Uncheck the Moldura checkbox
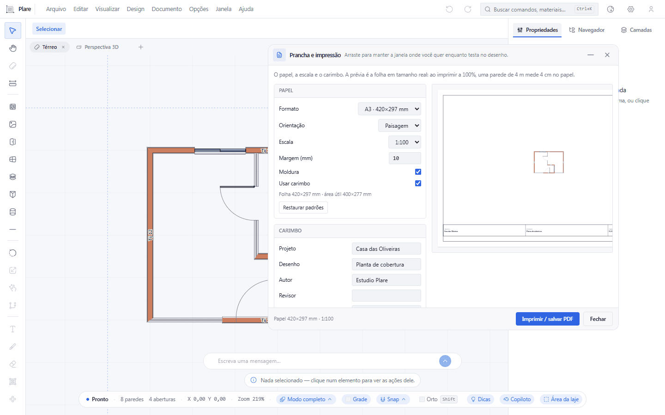This screenshot has width=665, height=415. point(418,172)
